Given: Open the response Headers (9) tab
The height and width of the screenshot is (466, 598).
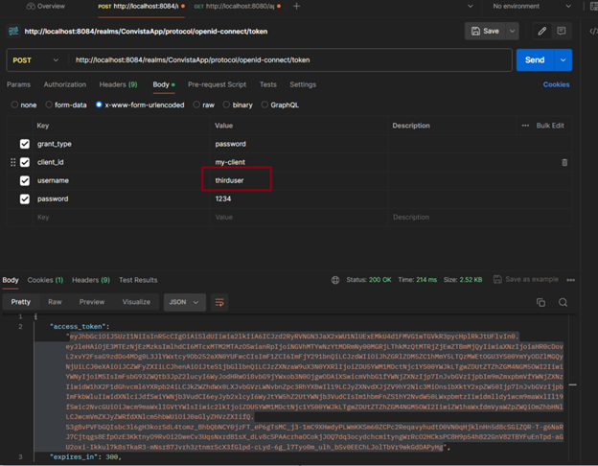Looking at the screenshot, I should pyautogui.click(x=91, y=280).
